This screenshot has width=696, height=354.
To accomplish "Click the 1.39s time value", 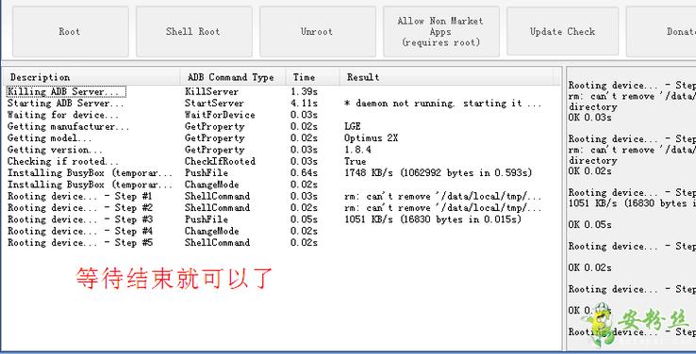I will [304, 91].
